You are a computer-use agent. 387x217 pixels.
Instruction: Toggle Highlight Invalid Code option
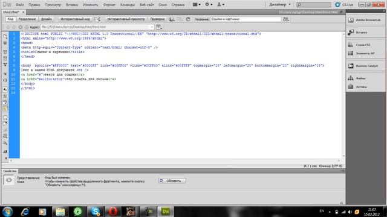5,96
